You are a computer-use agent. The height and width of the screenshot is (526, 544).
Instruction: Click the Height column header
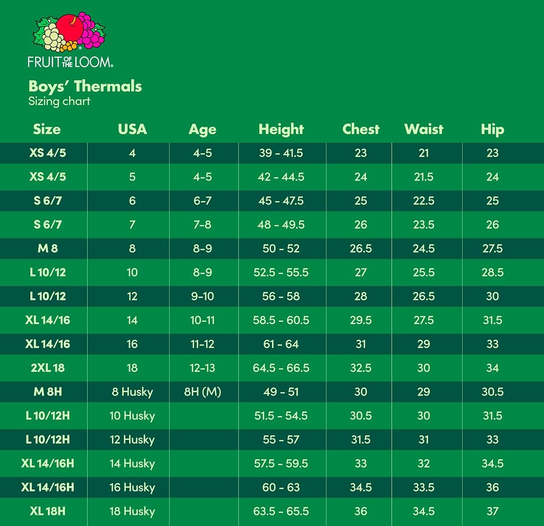click(281, 130)
